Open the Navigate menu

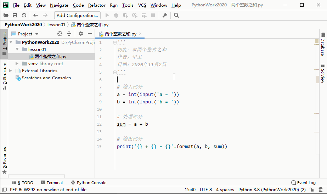coord(59,5)
